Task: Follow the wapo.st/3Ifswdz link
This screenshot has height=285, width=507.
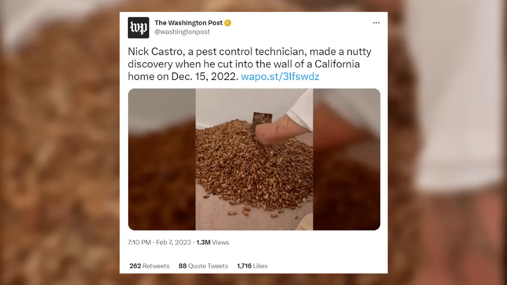Action: 280,76
